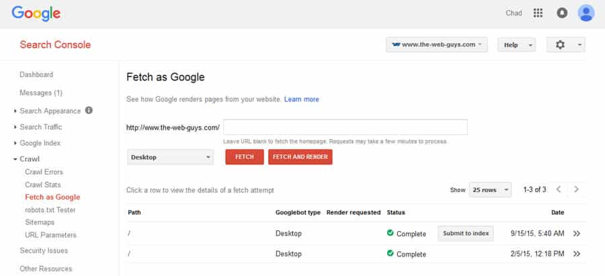Open Other Resources
The height and width of the screenshot is (276, 605).
(46, 269)
